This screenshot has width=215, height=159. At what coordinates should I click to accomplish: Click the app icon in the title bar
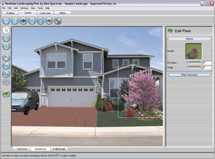(x=3, y=3)
